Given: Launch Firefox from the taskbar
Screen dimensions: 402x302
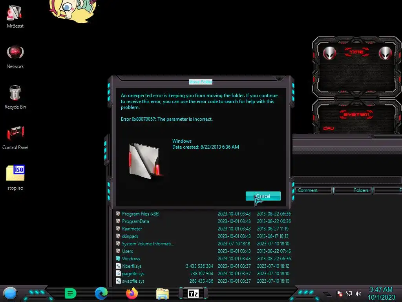Looking at the screenshot, I should click(132, 293).
